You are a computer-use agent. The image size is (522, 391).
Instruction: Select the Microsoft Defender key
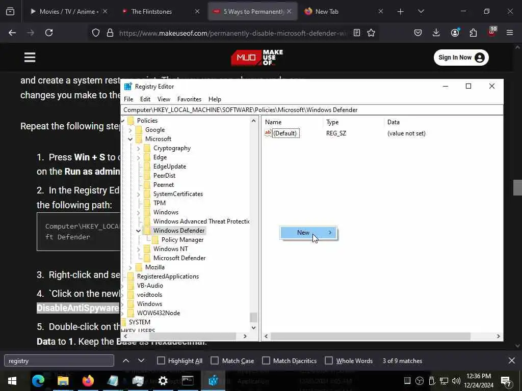click(179, 258)
